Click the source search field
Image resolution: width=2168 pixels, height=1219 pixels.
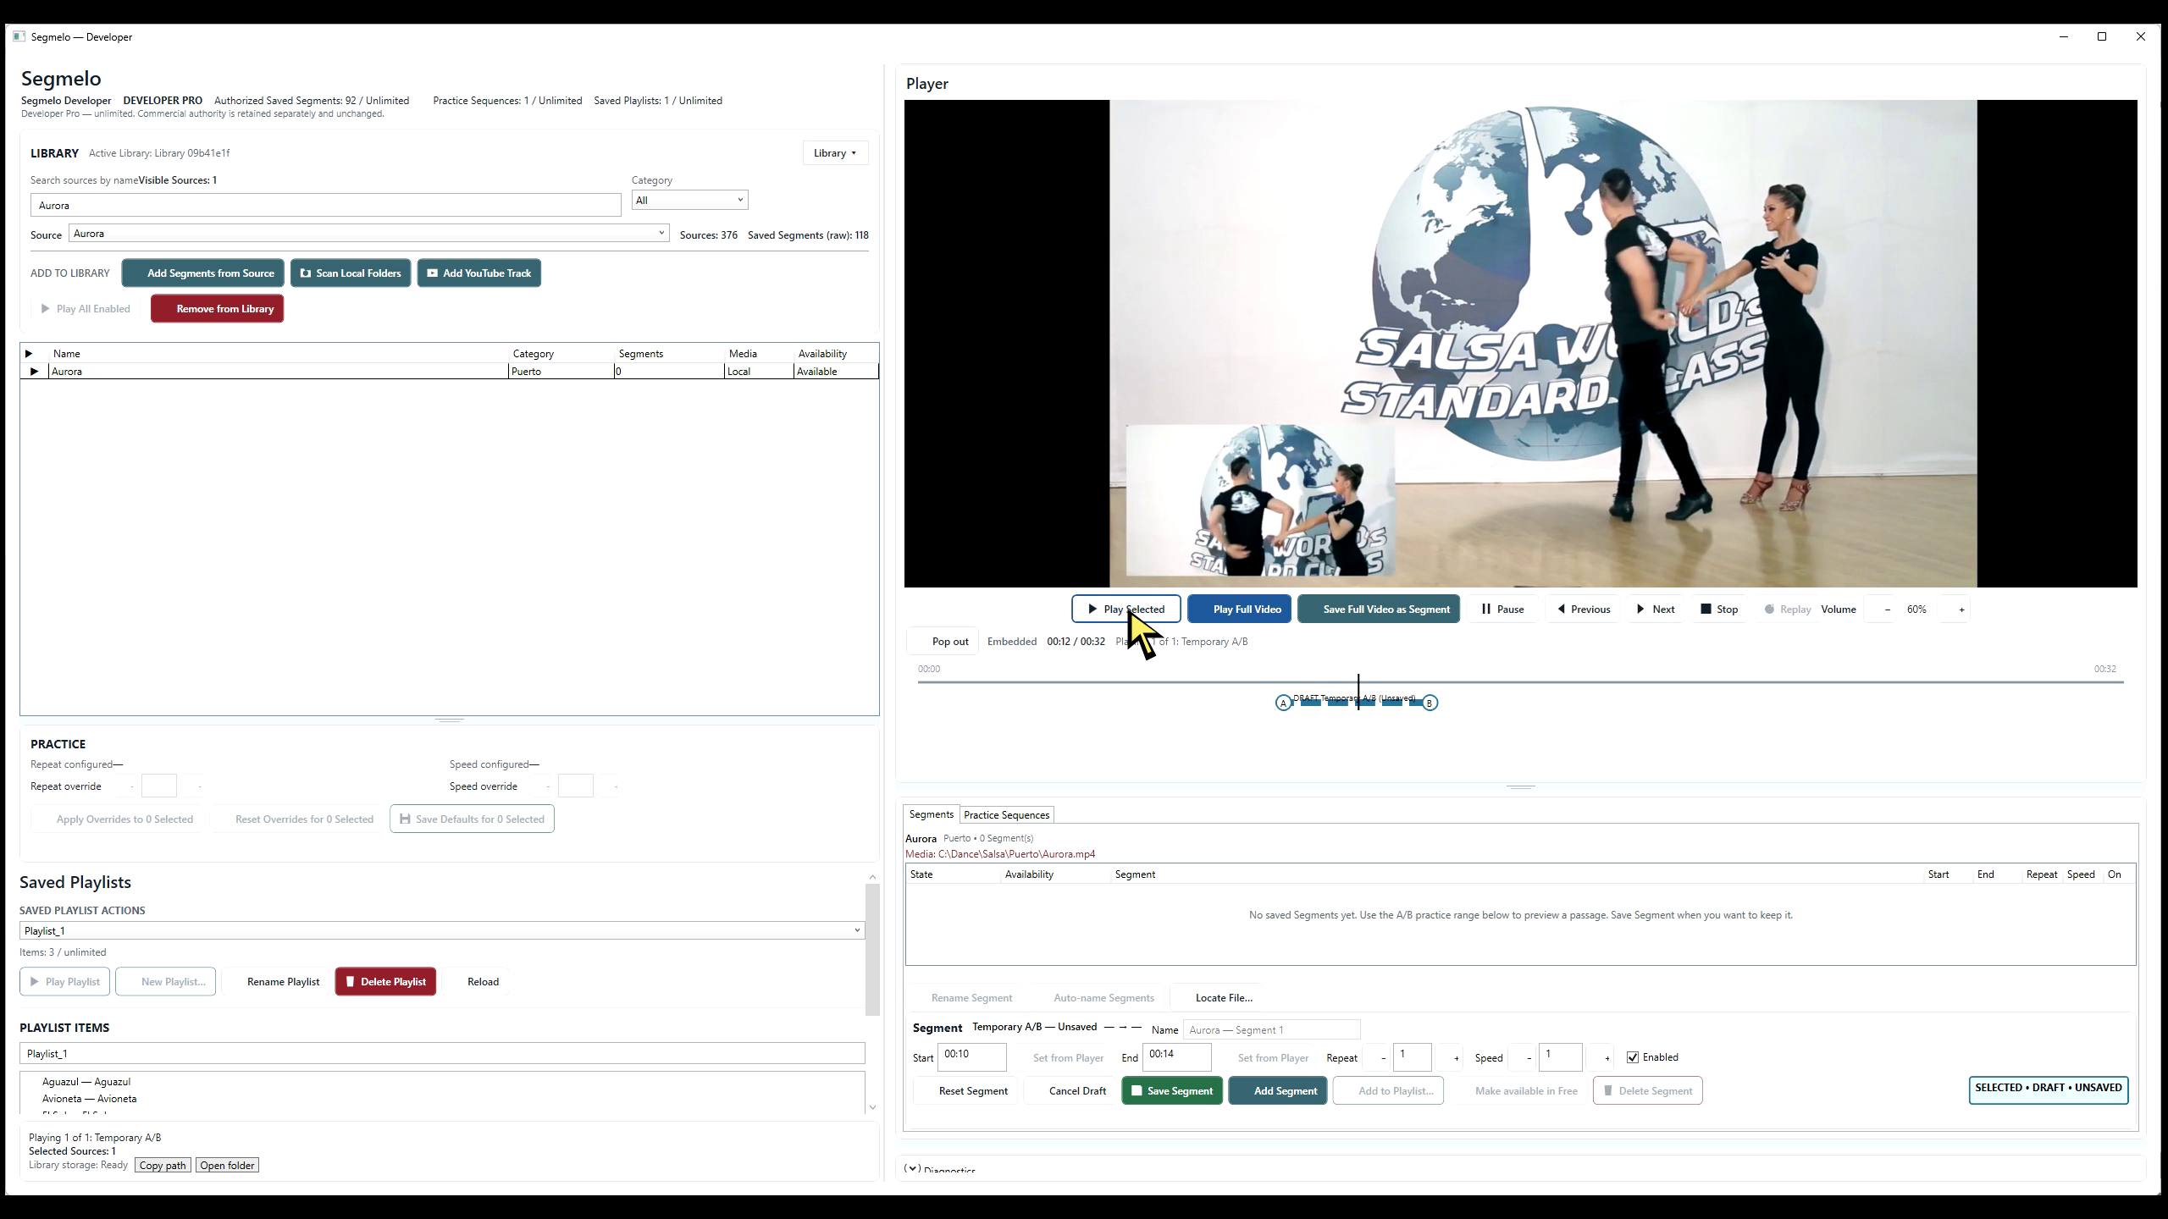click(326, 205)
